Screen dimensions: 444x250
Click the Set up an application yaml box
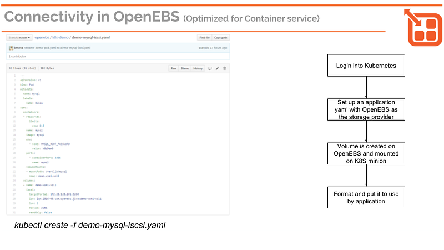click(366, 109)
